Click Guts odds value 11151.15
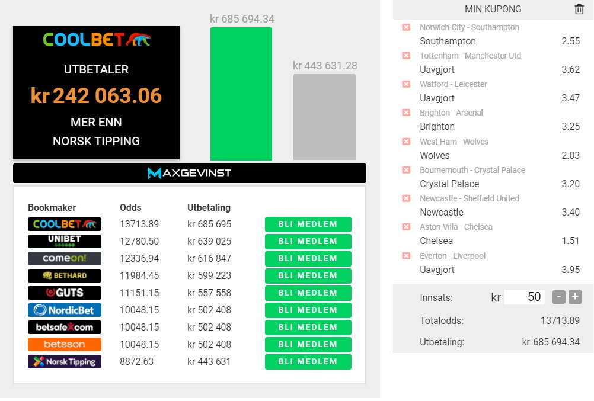The height and width of the screenshot is (401, 594). [139, 293]
